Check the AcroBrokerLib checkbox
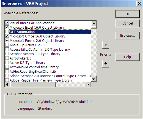Image resolution: width=143 pixels, height=119 pixels. [7, 58]
